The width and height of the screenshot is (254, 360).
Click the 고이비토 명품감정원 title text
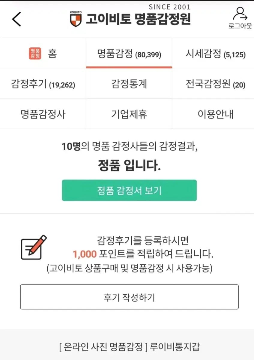[138, 19]
